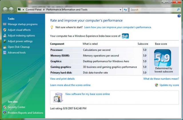Click the software box icon

(x=58, y=98)
